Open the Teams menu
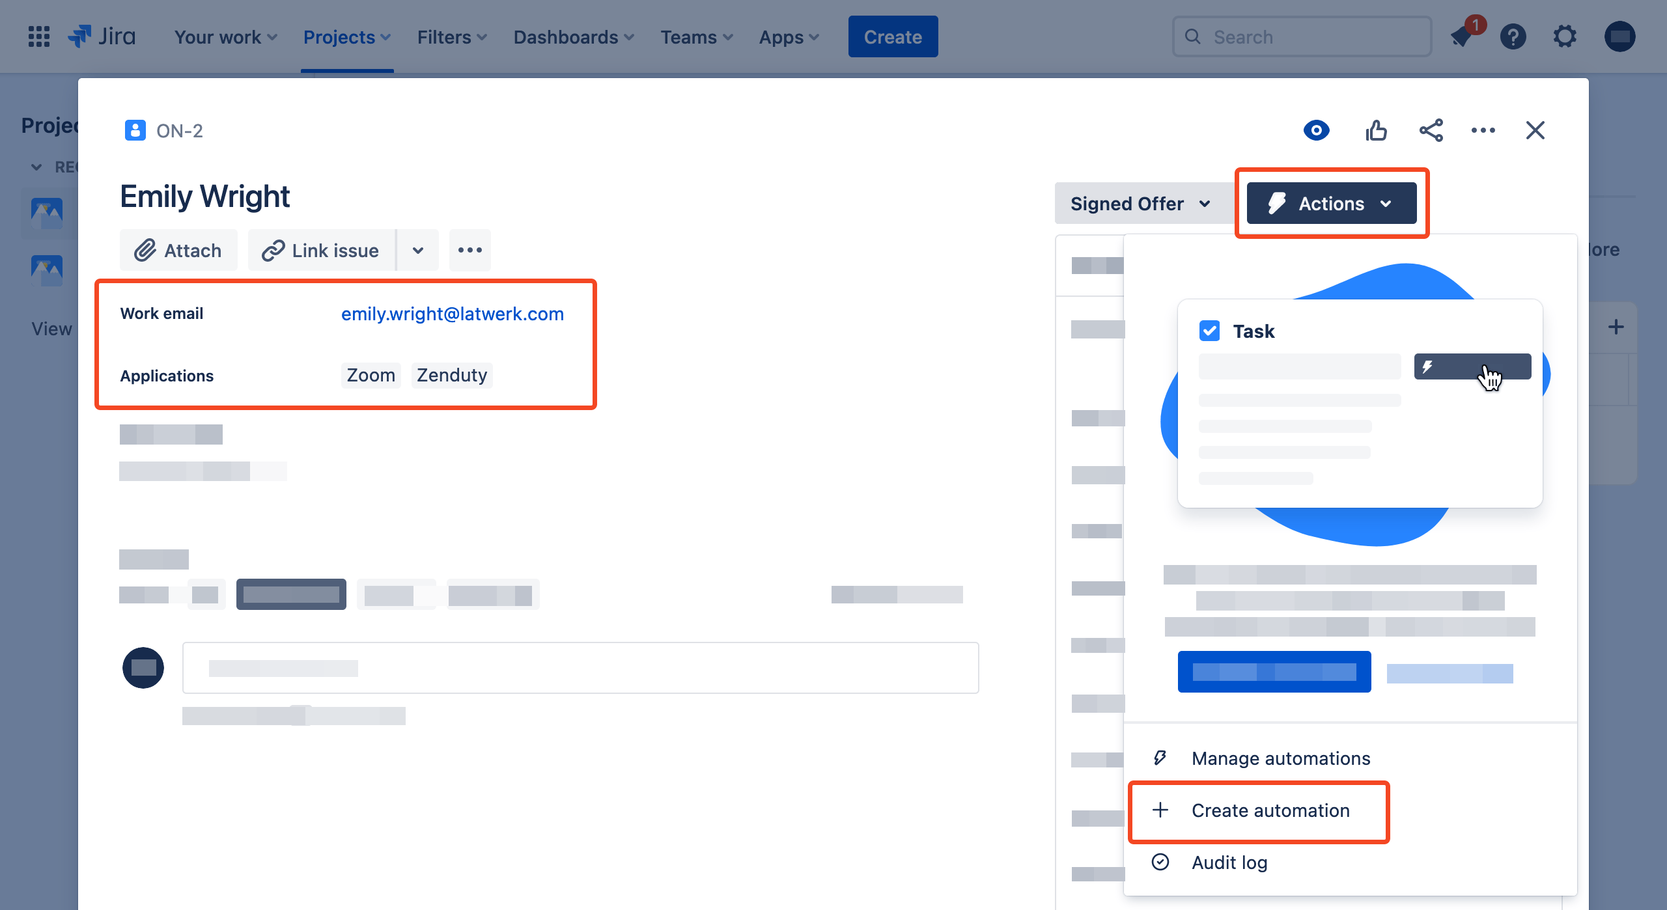1667x910 pixels. [697, 37]
